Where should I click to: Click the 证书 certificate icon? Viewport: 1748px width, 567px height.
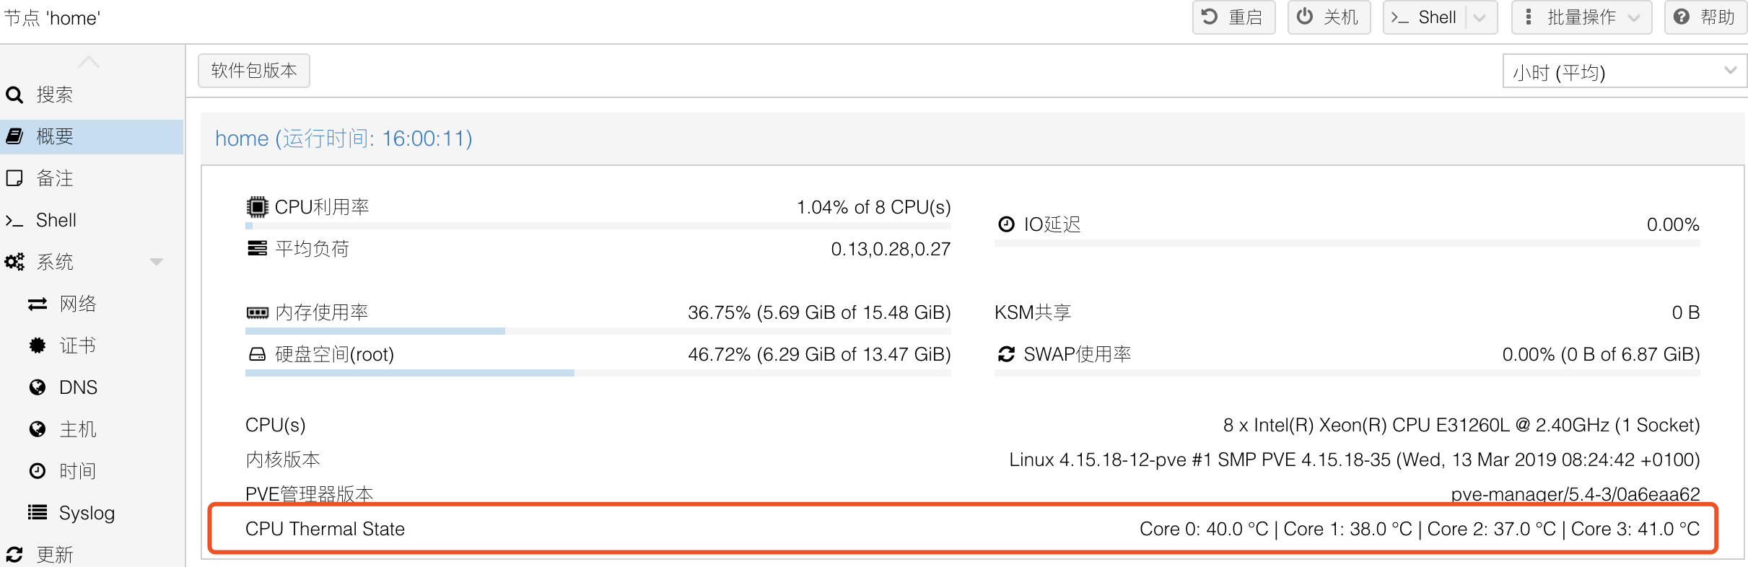pos(38,346)
